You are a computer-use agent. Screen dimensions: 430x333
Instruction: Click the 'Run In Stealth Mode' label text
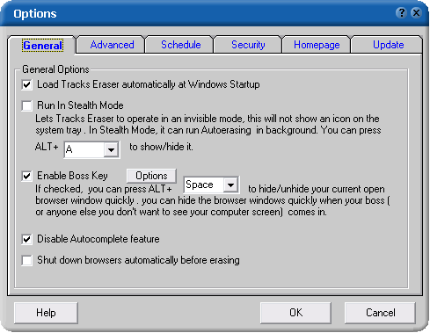(80, 105)
